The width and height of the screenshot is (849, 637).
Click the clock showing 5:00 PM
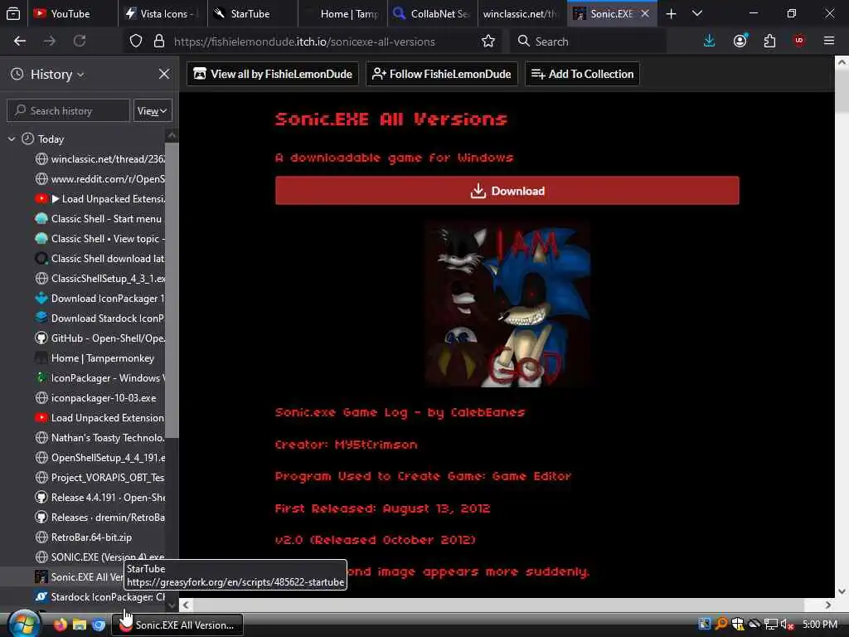pyautogui.click(x=820, y=625)
